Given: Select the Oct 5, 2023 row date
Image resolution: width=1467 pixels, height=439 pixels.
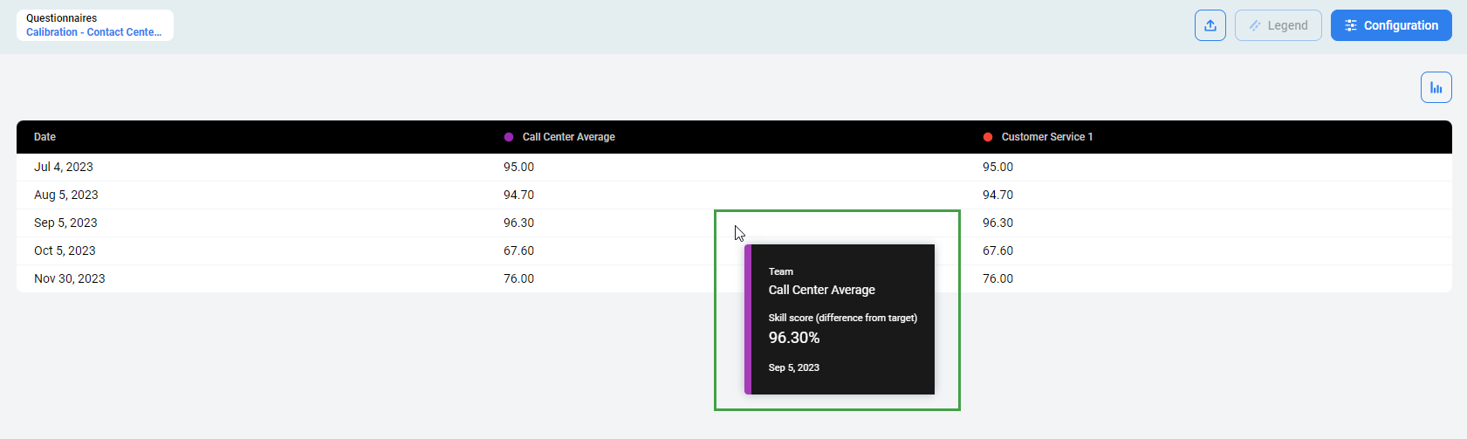Looking at the screenshot, I should pyautogui.click(x=65, y=250).
